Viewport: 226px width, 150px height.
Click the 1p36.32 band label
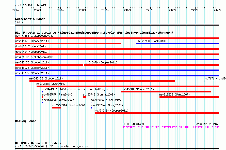[x=21, y=22]
